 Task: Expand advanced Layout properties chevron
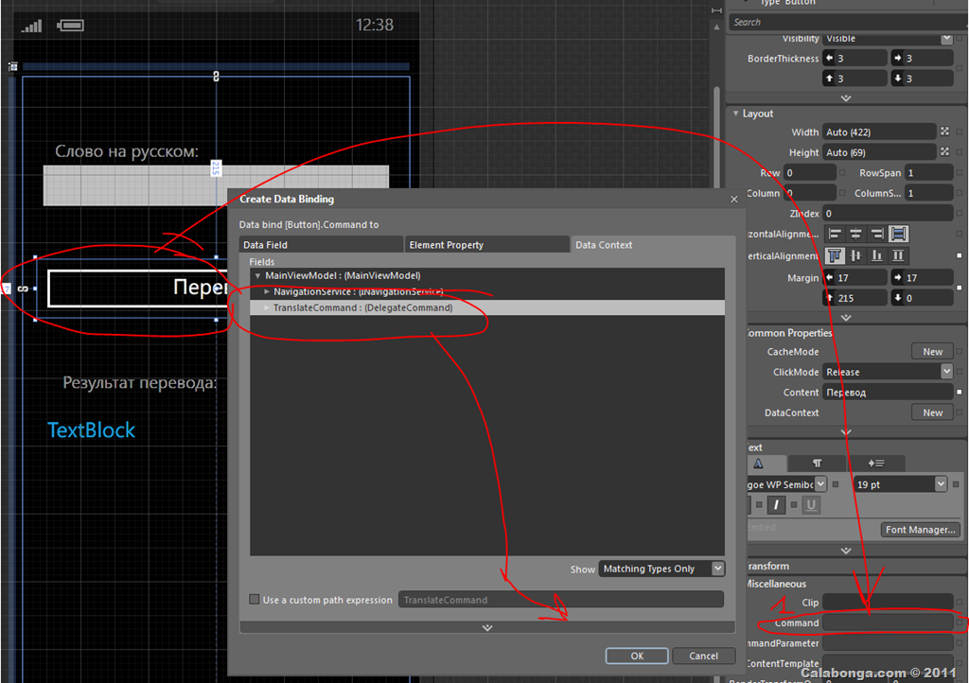point(846,318)
